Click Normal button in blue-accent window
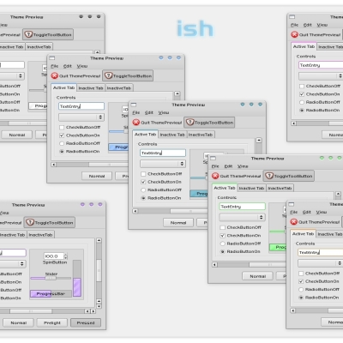 [97, 176]
